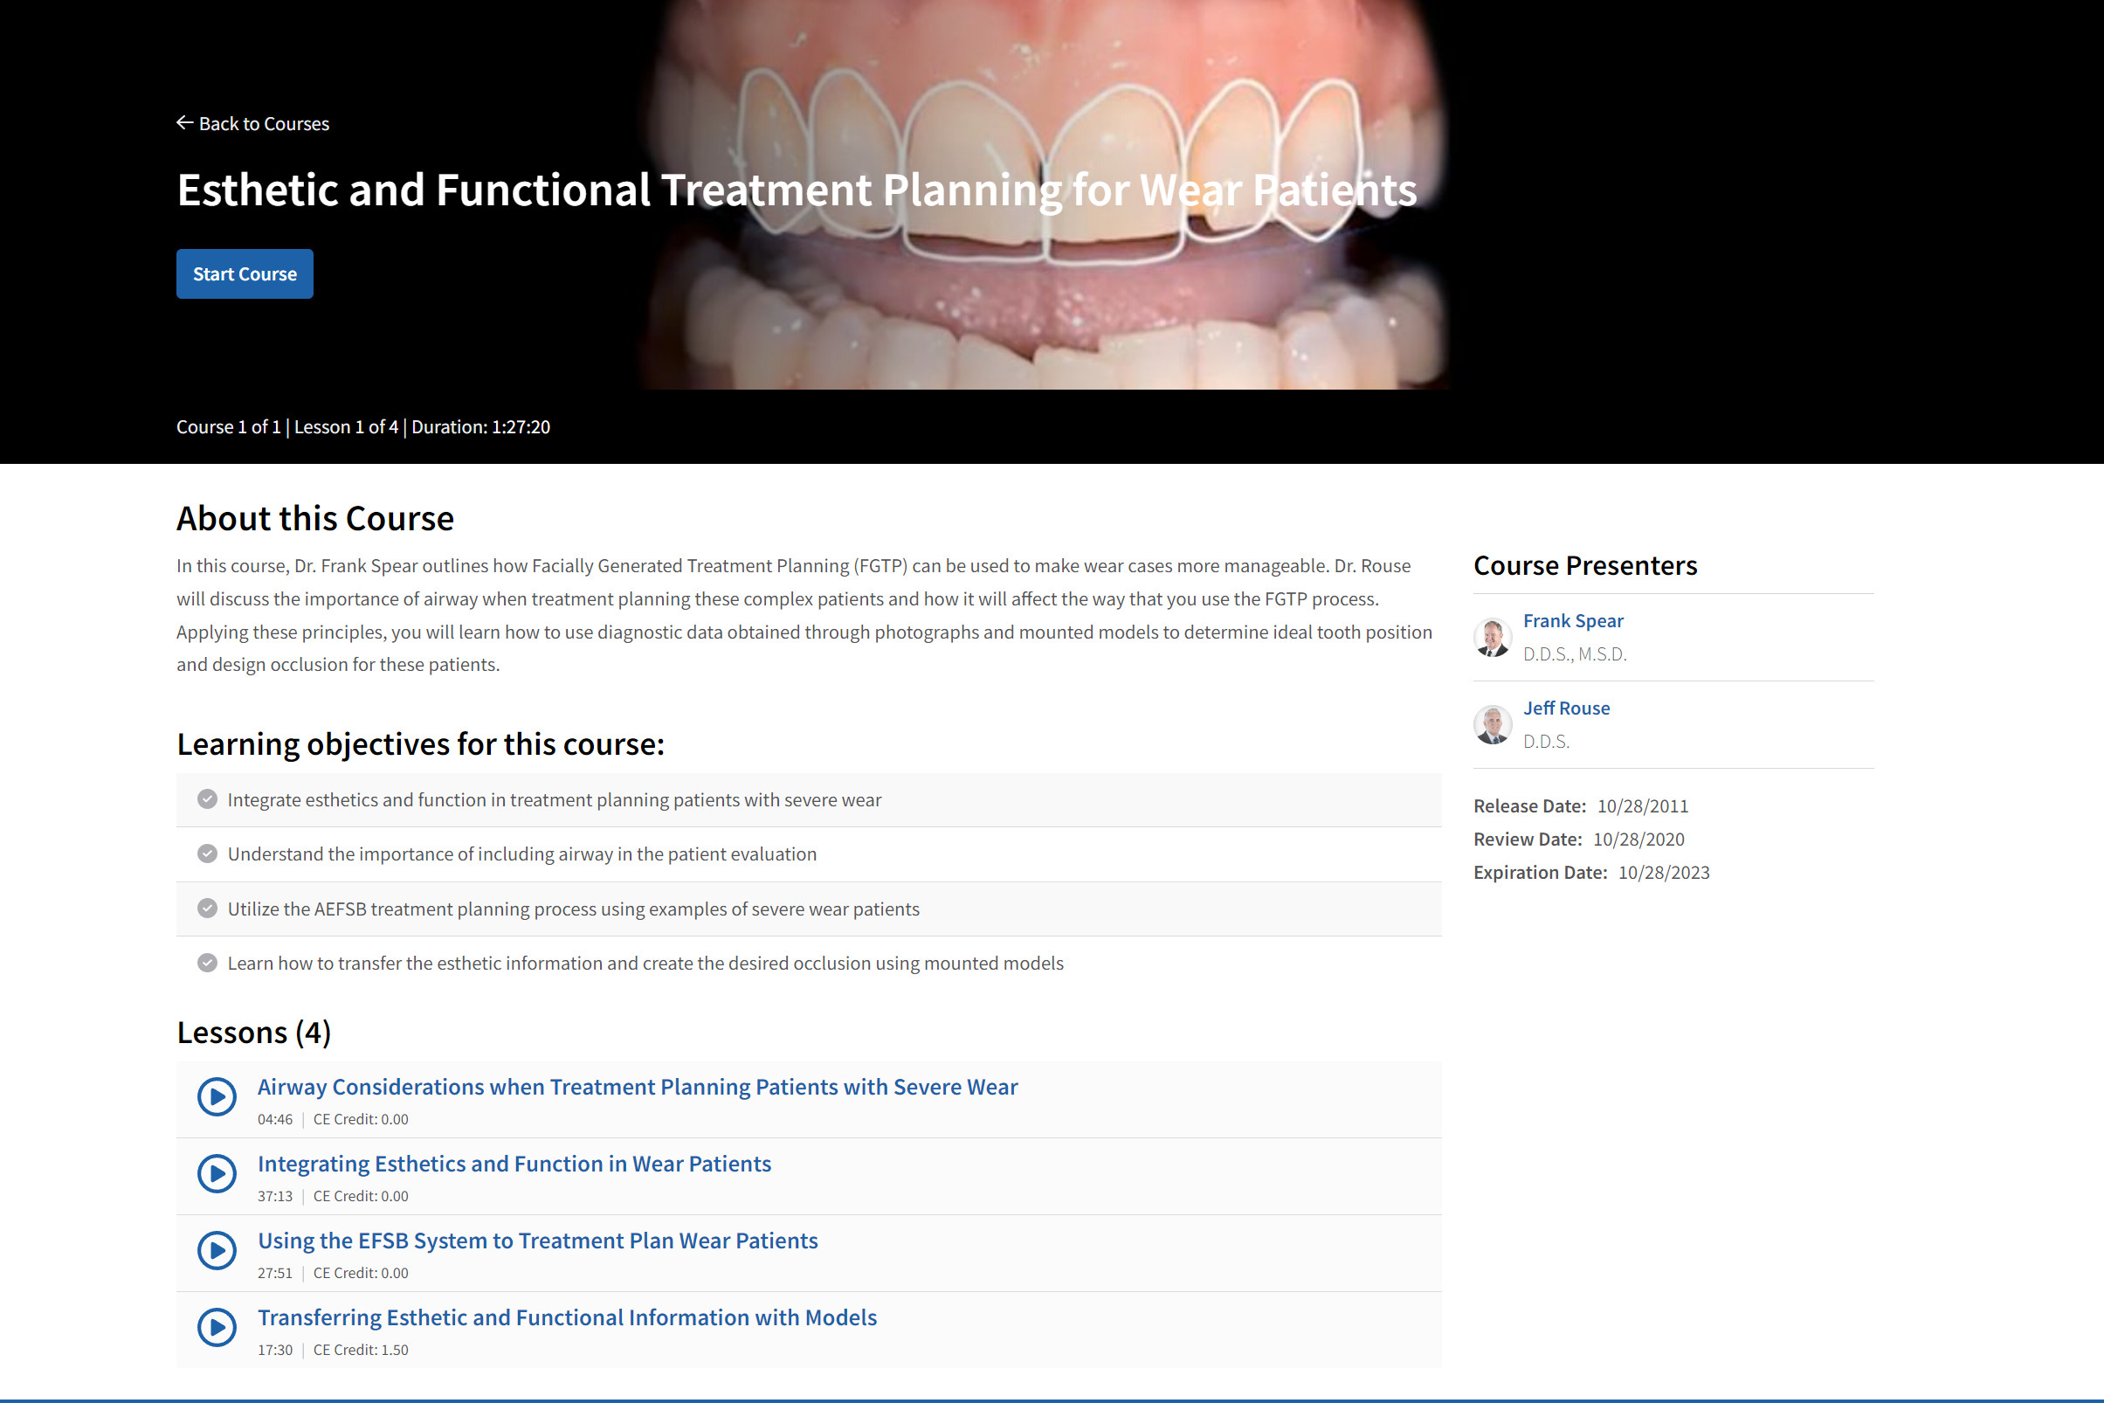The width and height of the screenshot is (2104, 1403).
Task: Open Airway Considerations when Treatment Planning lesson link
Action: click(x=637, y=1086)
